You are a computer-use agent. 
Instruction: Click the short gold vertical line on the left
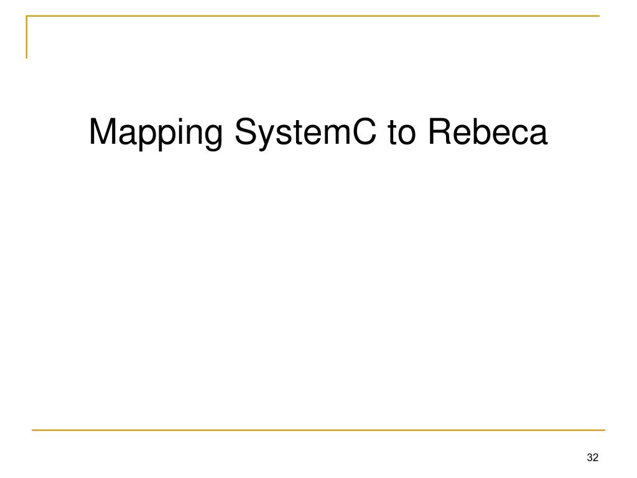coord(26,37)
